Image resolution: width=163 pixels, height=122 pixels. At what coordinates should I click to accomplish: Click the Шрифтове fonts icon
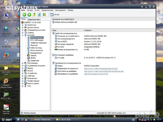(x=28, y=60)
